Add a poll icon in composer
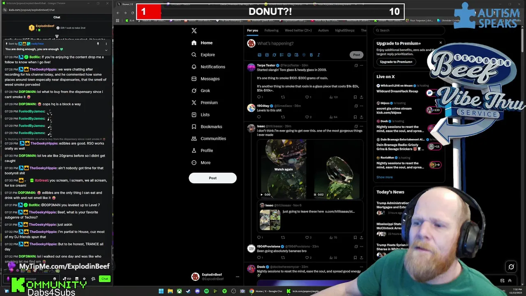 [281, 55]
